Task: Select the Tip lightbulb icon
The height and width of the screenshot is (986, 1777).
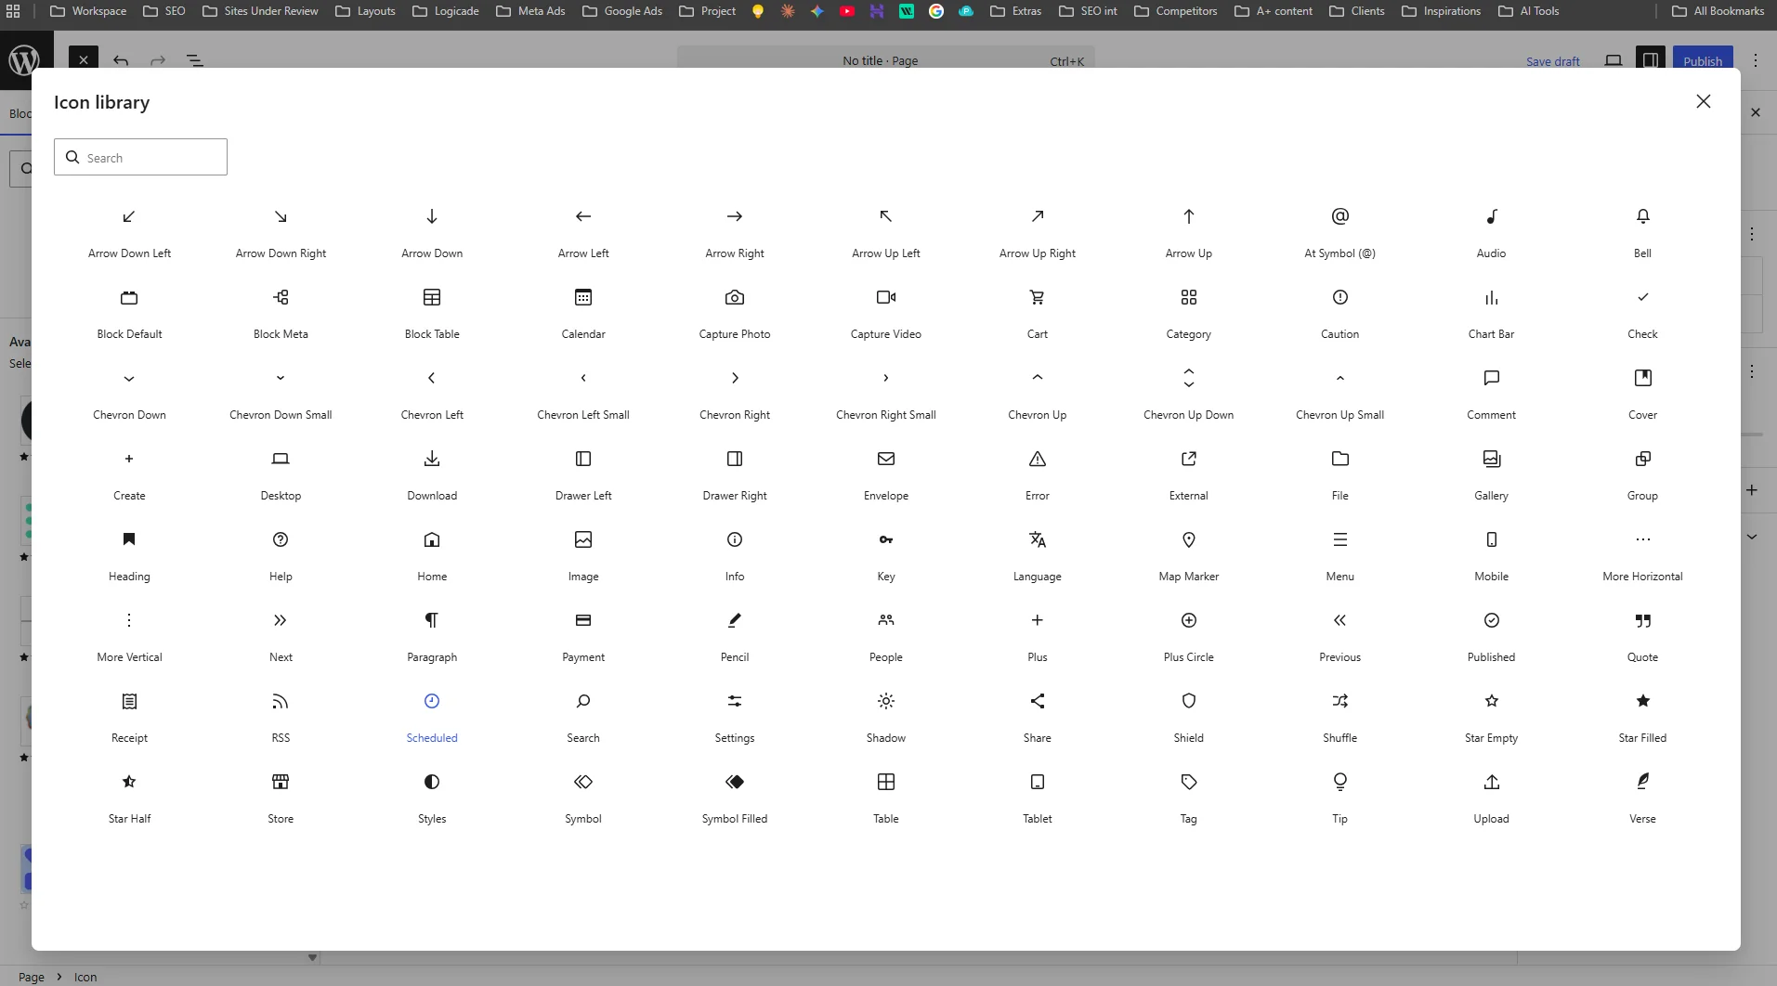Action: (x=1339, y=782)
